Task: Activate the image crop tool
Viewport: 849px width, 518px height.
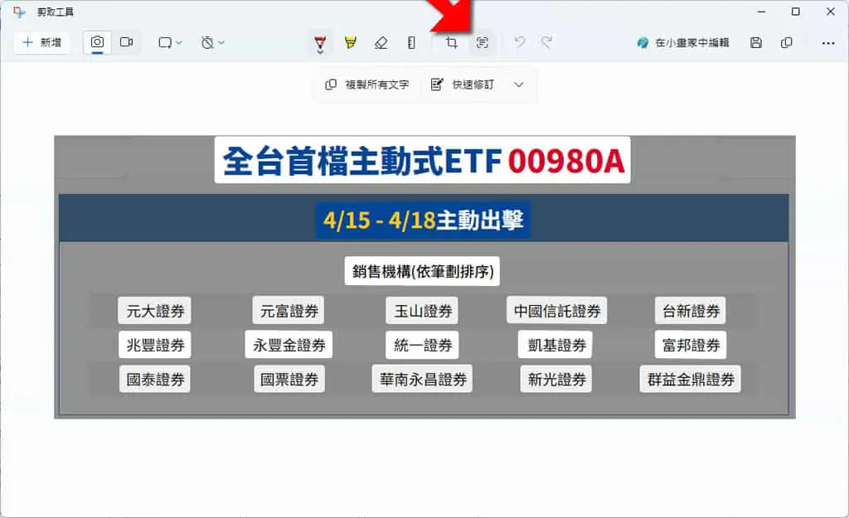Action: (452, 42)
